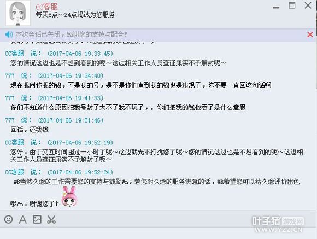Open the font formatting A icon
Screen dimensions: 317x239
(x=22, y=219)
